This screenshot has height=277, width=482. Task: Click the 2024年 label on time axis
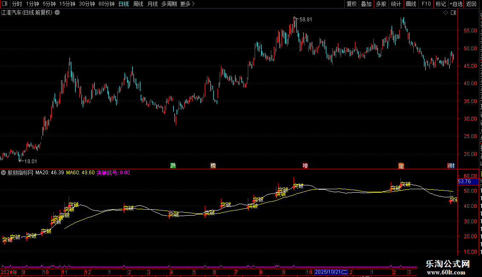tap(9, 272)
